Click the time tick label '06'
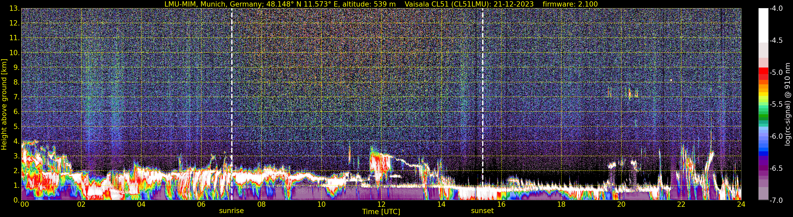 coord(201,204)
